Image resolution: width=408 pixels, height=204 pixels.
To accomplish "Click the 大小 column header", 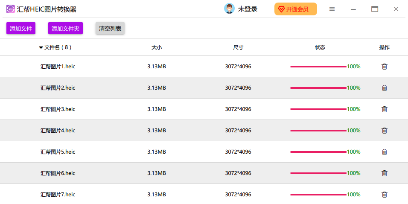I will click(x=157, y=48).
